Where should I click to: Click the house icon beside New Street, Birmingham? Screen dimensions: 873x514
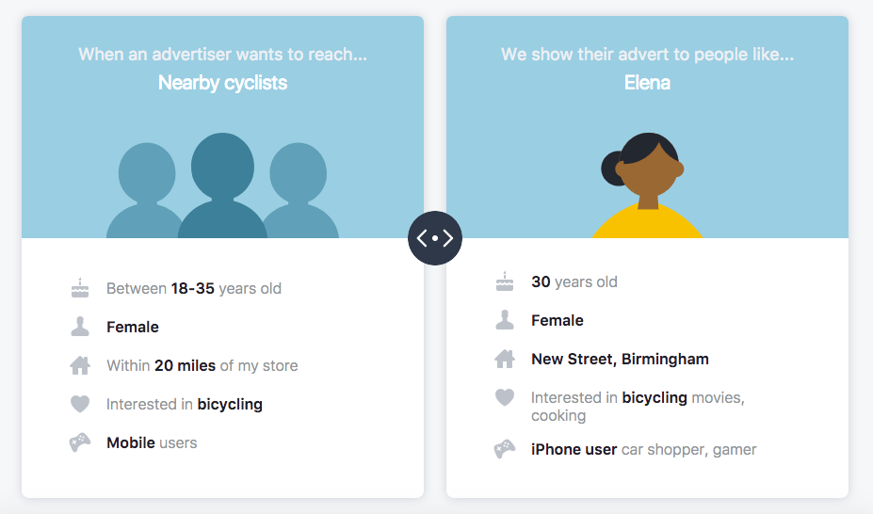(505, 359)
